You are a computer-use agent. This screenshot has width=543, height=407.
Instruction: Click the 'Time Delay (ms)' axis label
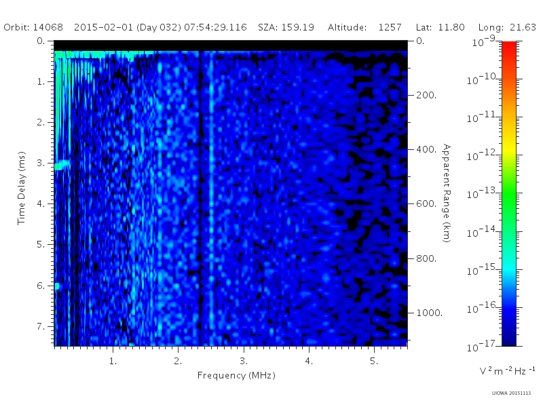pos(21,188)
